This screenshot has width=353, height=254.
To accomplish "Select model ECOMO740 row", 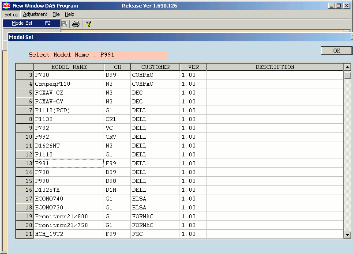I will click(x=69, y=198).
